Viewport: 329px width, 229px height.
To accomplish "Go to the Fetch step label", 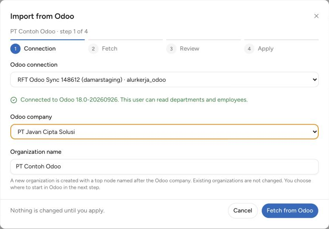I will click(110, 49).
